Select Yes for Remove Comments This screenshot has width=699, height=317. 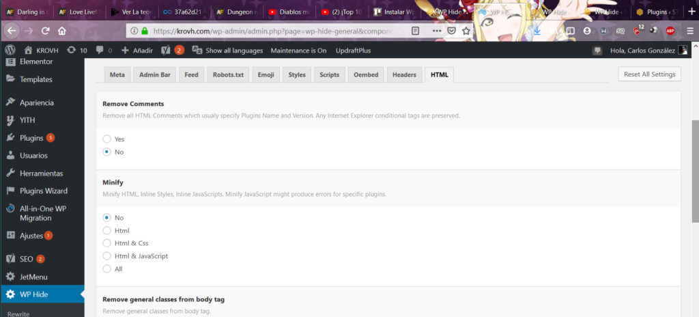(106, 139)
